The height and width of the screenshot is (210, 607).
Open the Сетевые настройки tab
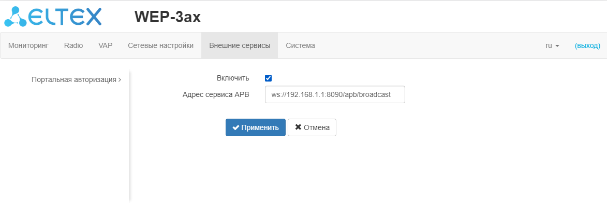click(x=160, y=45)
